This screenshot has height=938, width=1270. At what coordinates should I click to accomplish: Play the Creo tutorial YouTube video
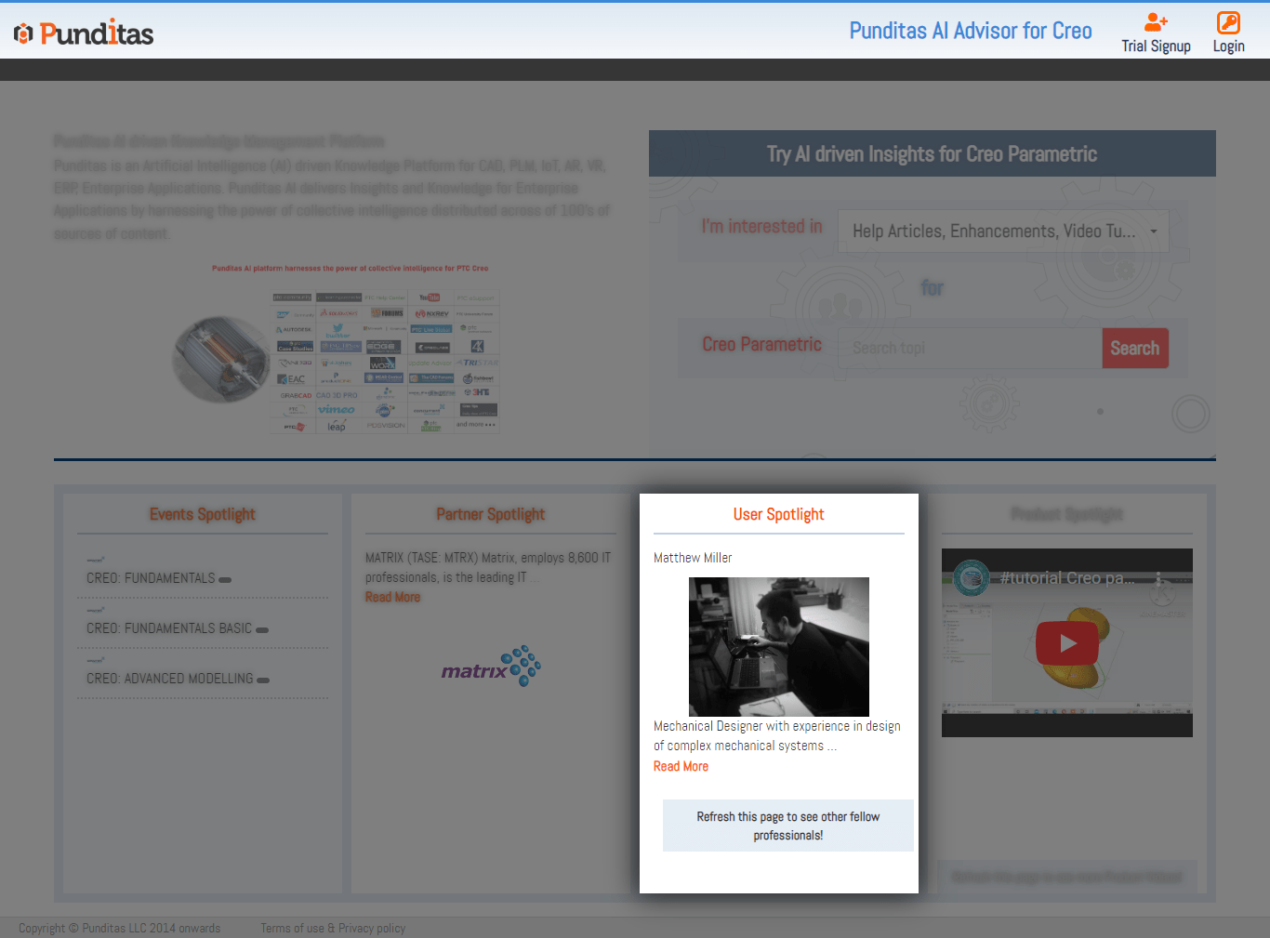pyautogui.click(x=1067, y=643)
